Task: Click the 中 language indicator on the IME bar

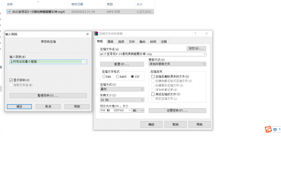Action: click(x=275, y=129)
